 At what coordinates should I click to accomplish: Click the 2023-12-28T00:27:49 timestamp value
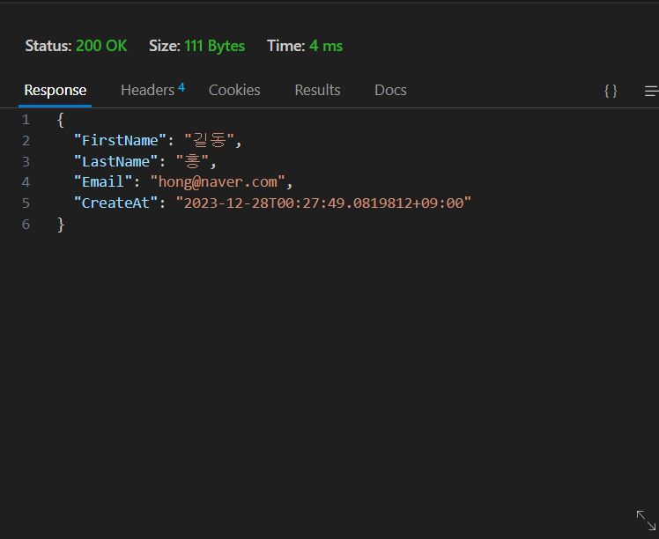(x=323, y=203)
